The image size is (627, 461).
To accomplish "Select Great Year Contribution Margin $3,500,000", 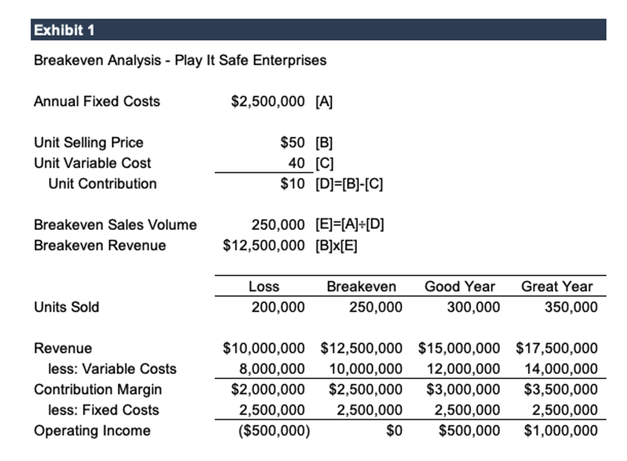I will pyautogui.click(x=557, y=390).
